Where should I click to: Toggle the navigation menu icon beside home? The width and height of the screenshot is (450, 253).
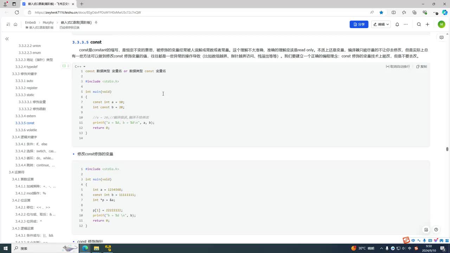pyautogui.click(x=8, y=24)
